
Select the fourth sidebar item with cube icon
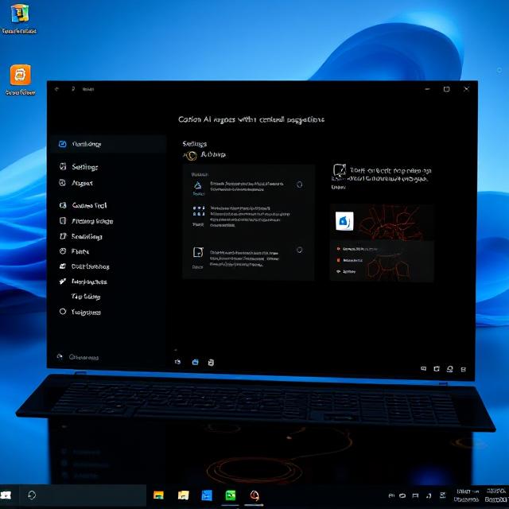click(83, 205)
